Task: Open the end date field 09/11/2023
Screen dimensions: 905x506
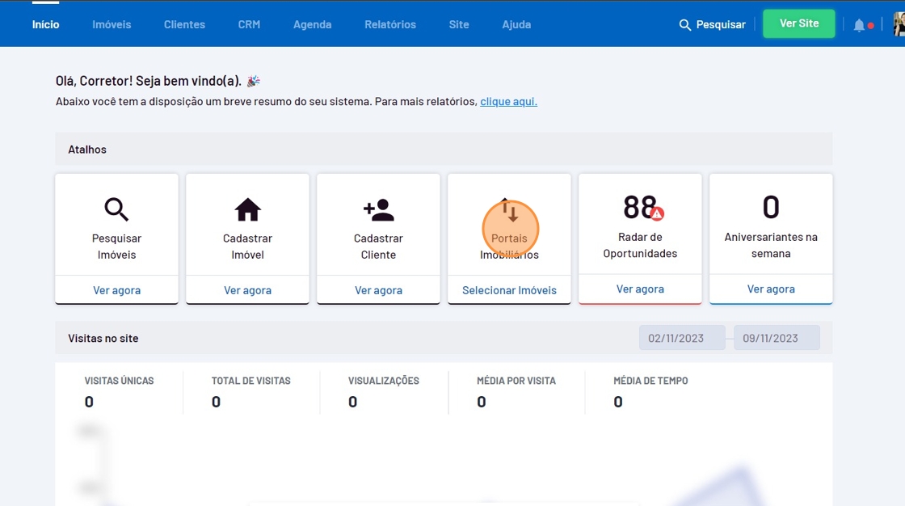Action: tap(776, 338)
